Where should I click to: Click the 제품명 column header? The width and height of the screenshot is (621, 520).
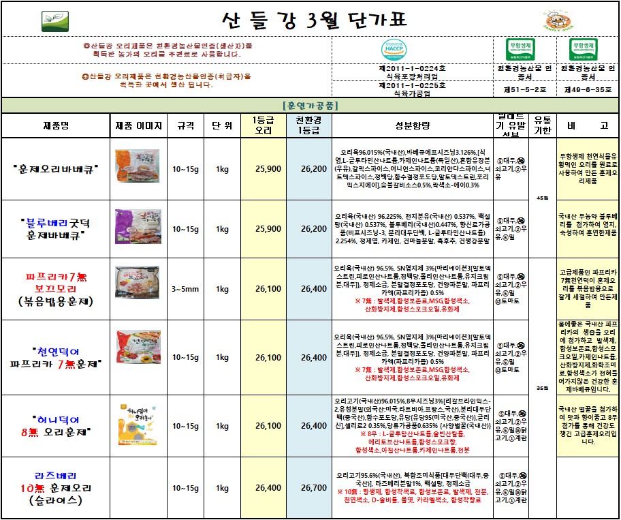click(56, 126)
